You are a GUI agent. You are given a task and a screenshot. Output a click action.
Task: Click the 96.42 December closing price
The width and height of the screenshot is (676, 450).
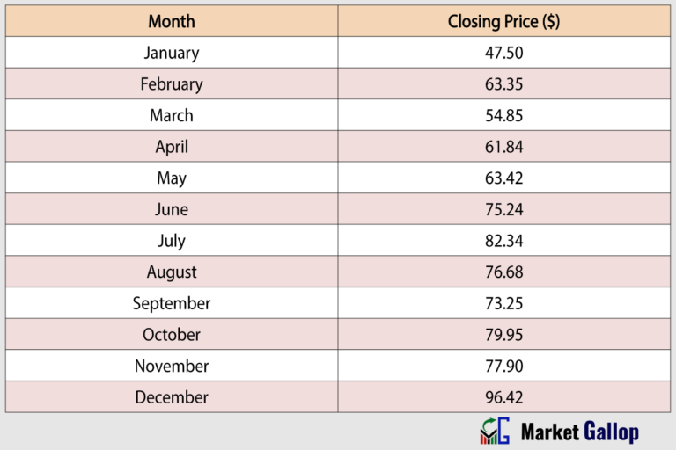pyautogui.click(x=503, y=397)
